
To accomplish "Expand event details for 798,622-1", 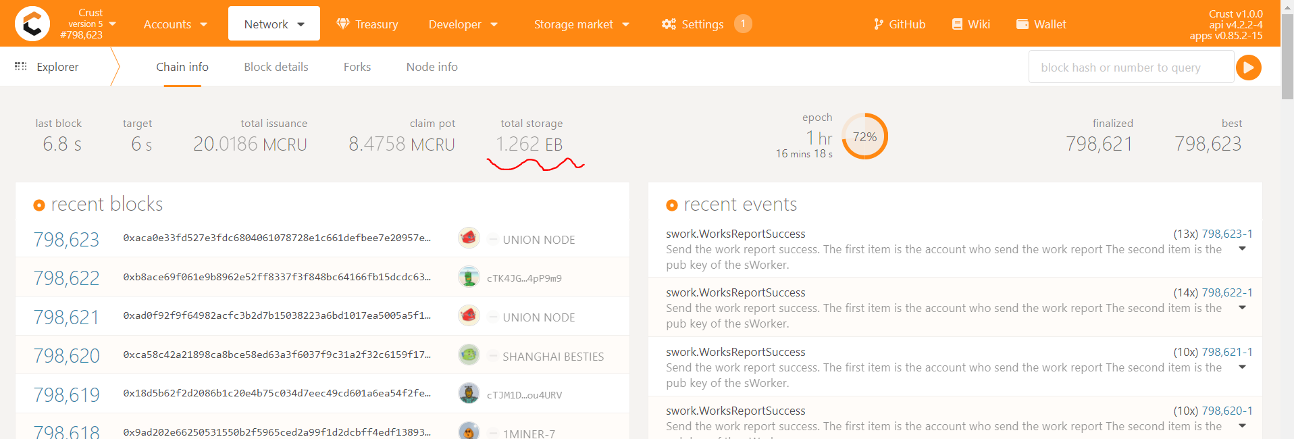I will (1242, 307).
